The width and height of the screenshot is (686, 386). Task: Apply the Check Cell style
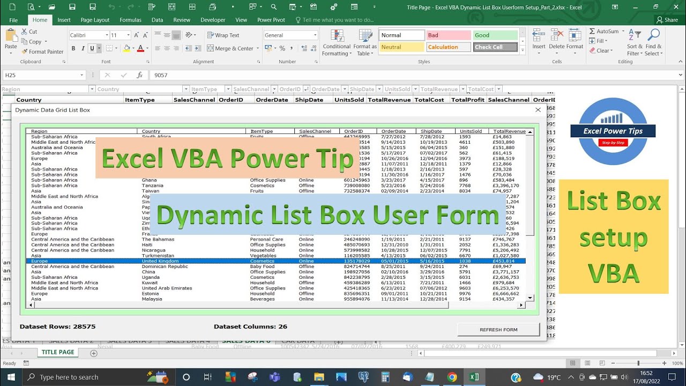click(x=495, y=47)
